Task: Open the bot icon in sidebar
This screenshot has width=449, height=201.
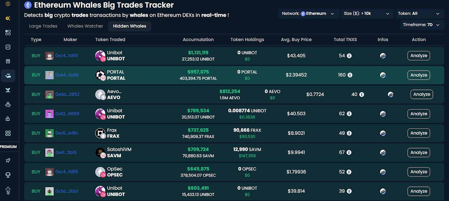Action: coord(8,104)
